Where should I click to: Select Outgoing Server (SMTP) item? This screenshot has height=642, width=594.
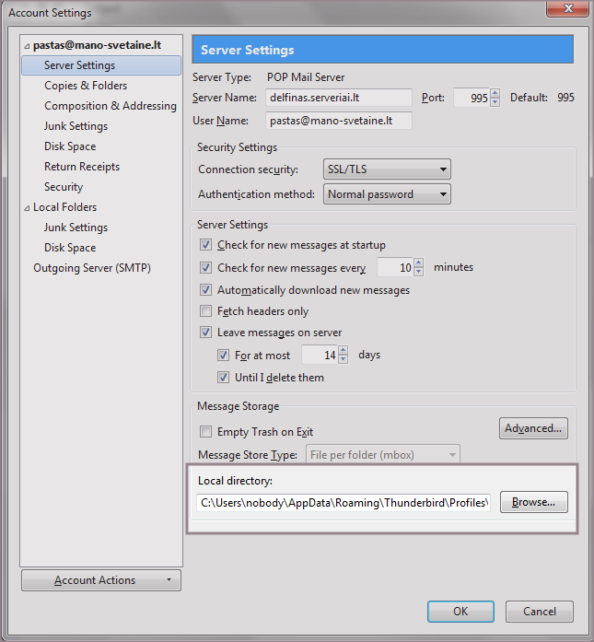(x=91, y=268)
